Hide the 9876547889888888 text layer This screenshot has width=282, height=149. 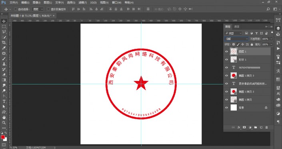(227, 67)
